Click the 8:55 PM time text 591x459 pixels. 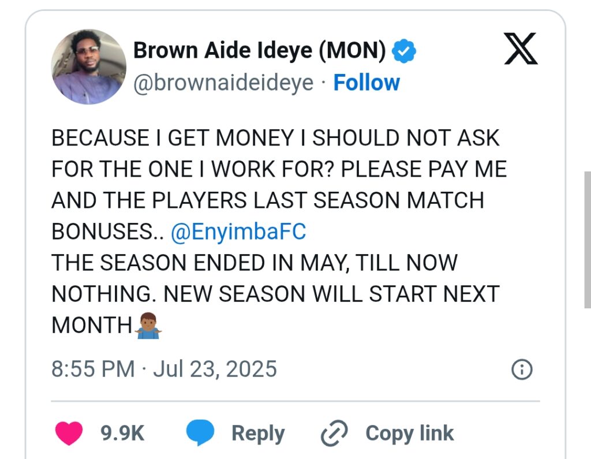click(92, 369)
